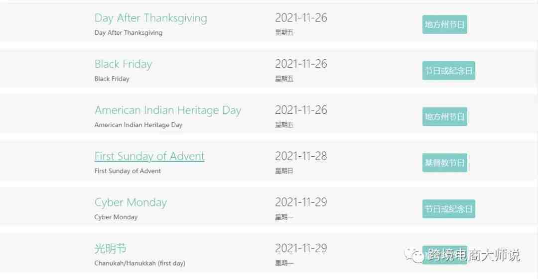Click the Chanukah/Hanukkah (first day) subtitle

click(139, 263)
